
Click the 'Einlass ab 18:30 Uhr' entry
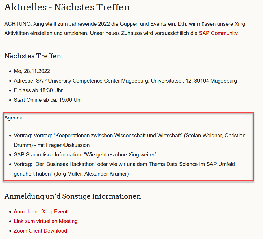[x=38, y=90]
